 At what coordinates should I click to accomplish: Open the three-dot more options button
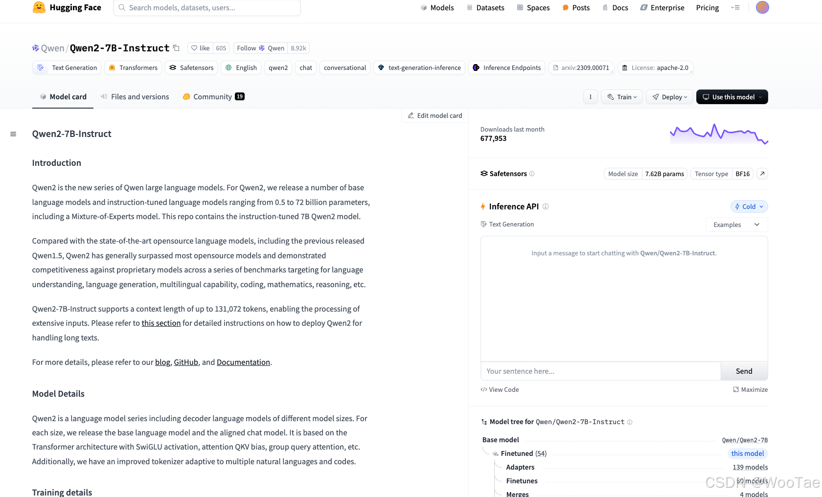591,97
